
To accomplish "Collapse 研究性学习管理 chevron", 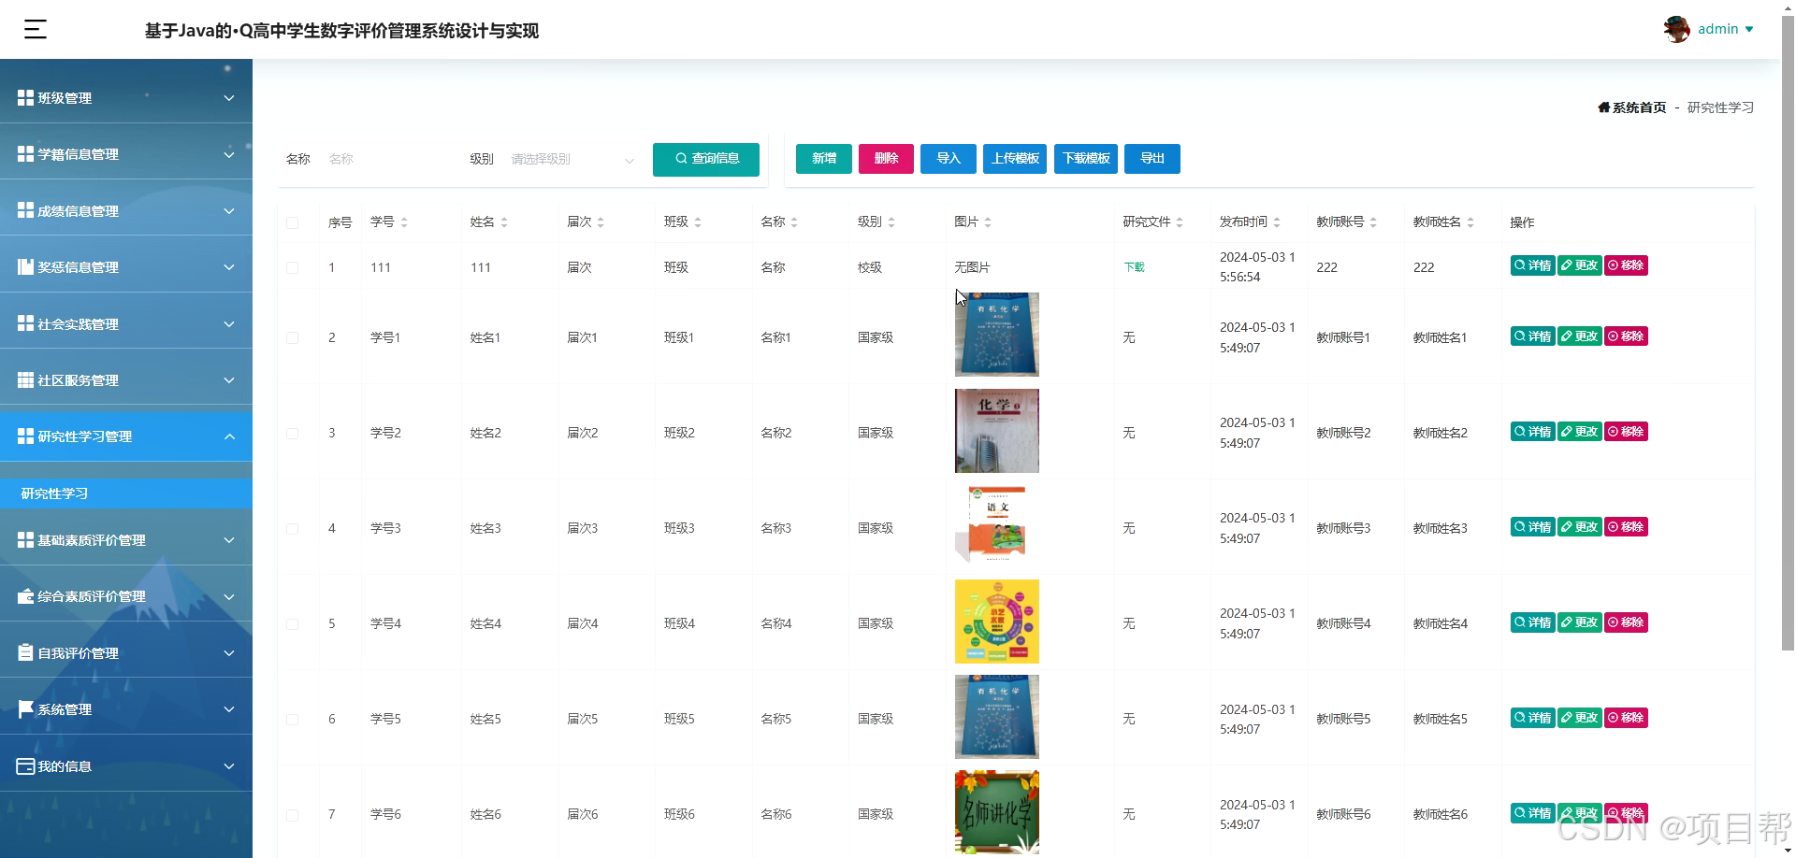I will tap(229, 436).
